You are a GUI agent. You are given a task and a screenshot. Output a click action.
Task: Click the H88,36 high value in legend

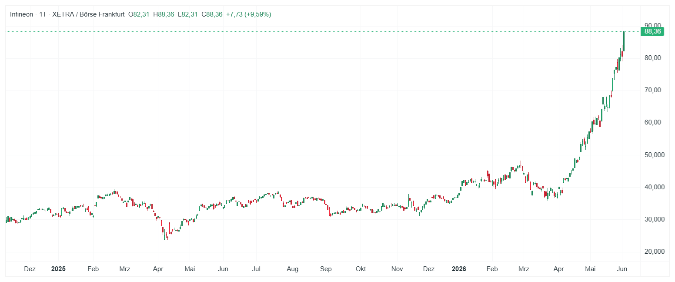coord(164,14)
